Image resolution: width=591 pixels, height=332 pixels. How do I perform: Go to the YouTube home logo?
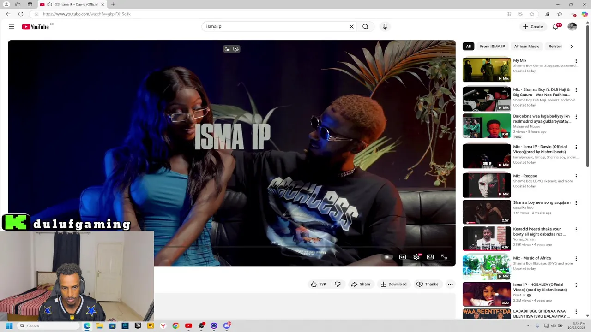pos(35,27)
